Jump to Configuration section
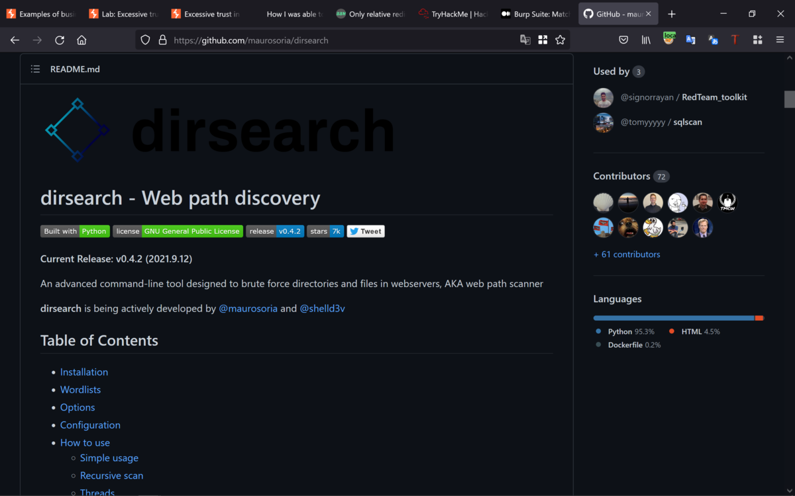This screenshot has height=496, width=795. point(90,425)
